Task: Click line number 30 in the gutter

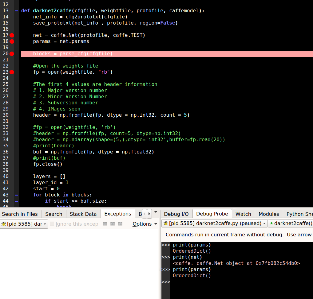Action: pyautogui.click(x=6, y=115)
